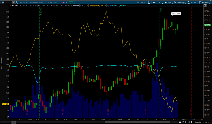
Task: Click the autoscale price axis icon
Action: pos(205,6)
